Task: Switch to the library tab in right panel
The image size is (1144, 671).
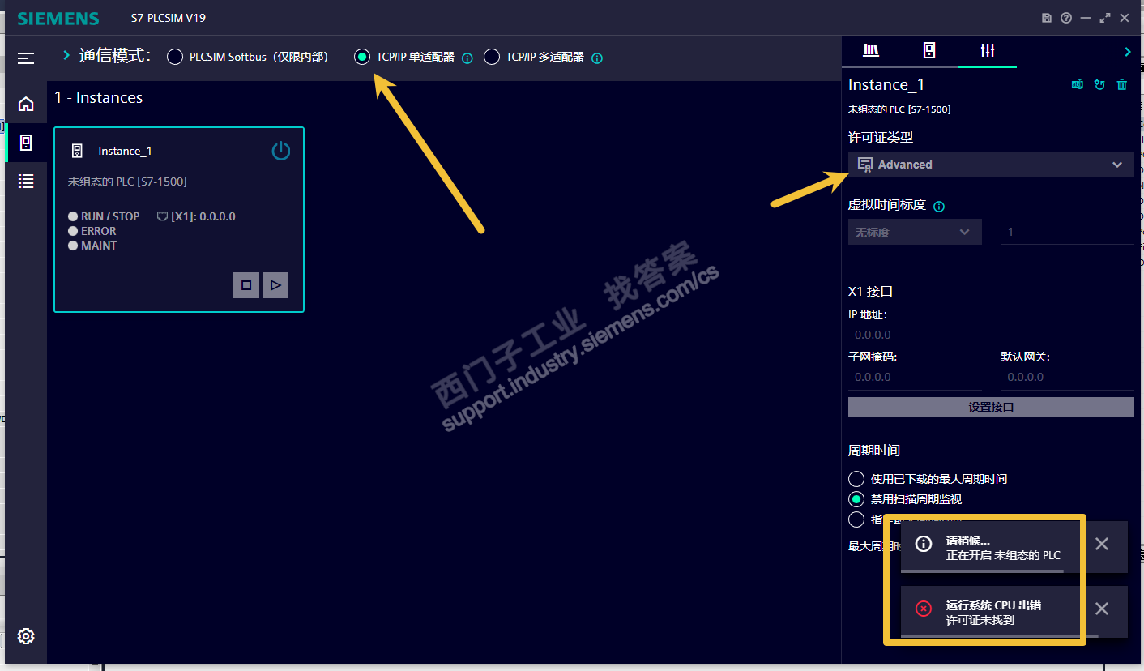Action: point(871,50)
